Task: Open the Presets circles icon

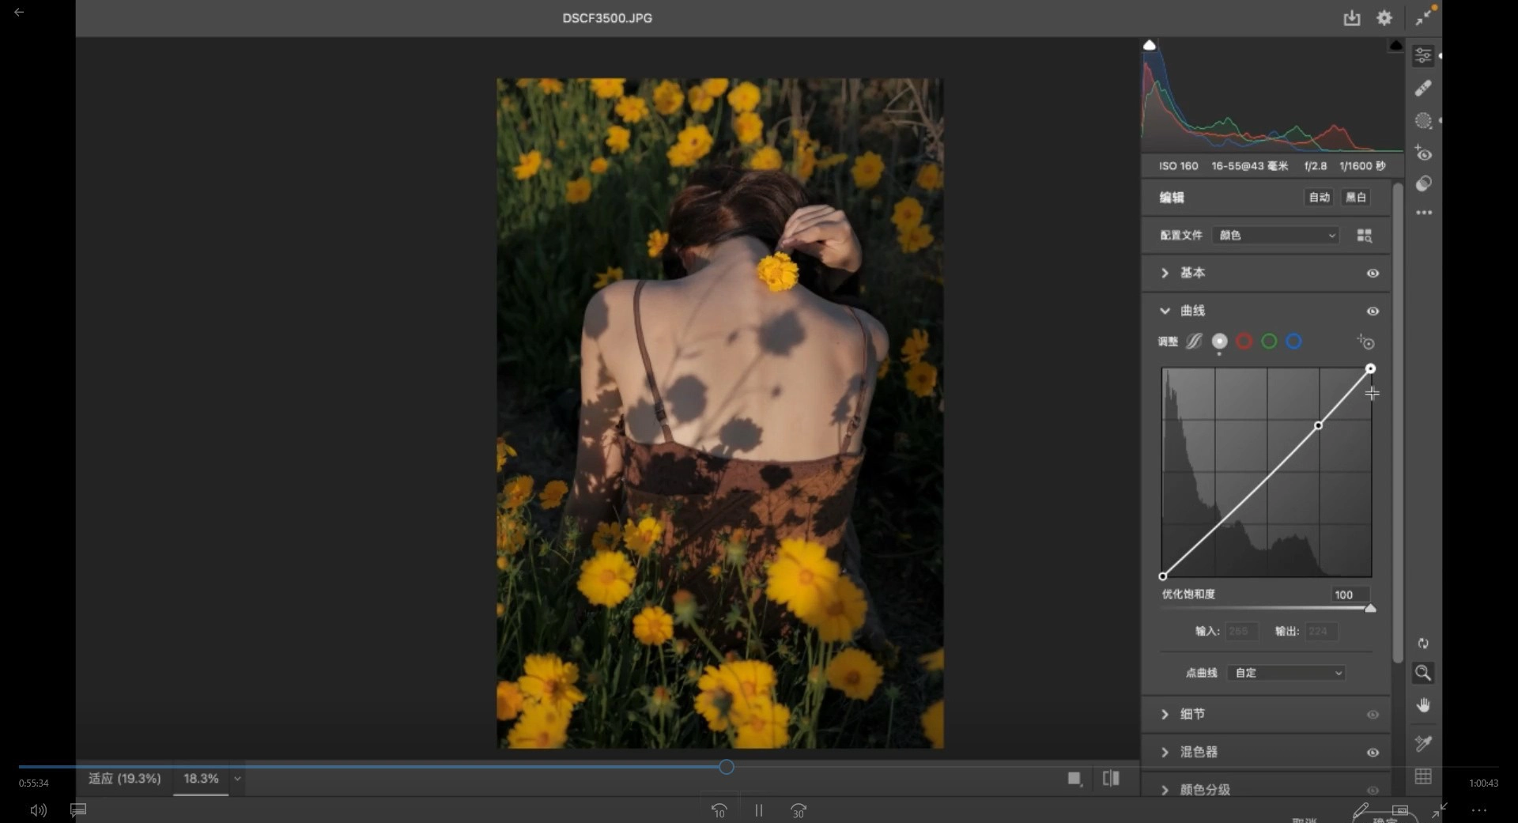Action: pos(1423,183)
